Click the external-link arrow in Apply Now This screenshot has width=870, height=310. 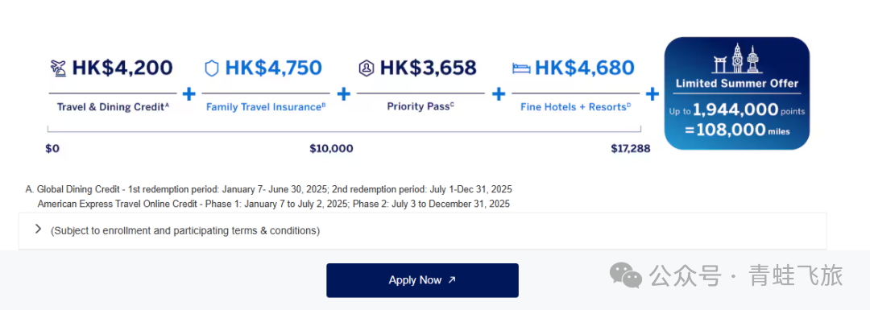click(x=452, y=280)
